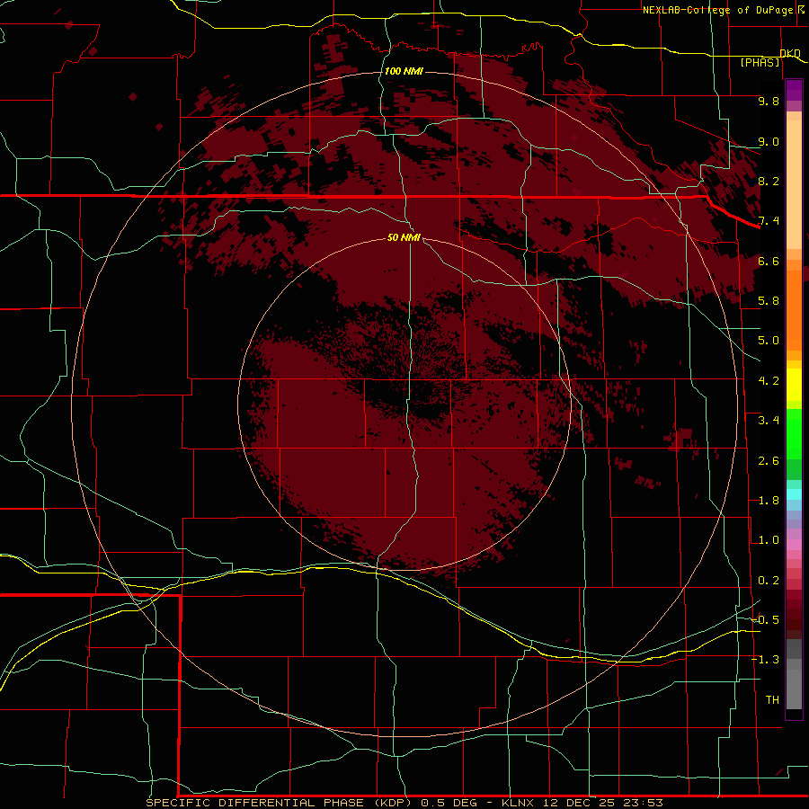The image size is (809, 809).
Task: Click the 2.6 scale value
Action: click(769, 461)
